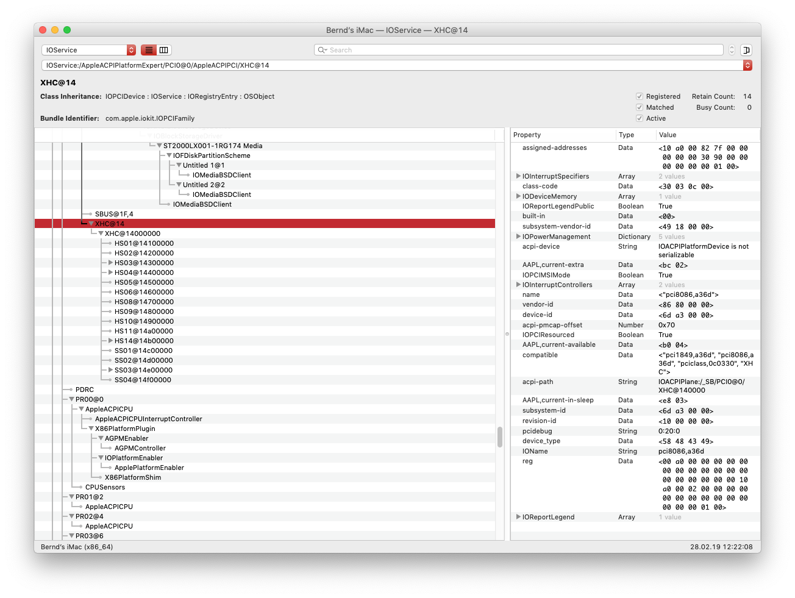Expand the SS03@14e00000 port

point(110,370)
